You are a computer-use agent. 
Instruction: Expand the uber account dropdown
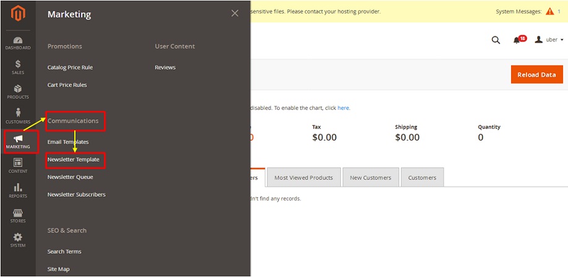tap(549, 39)
